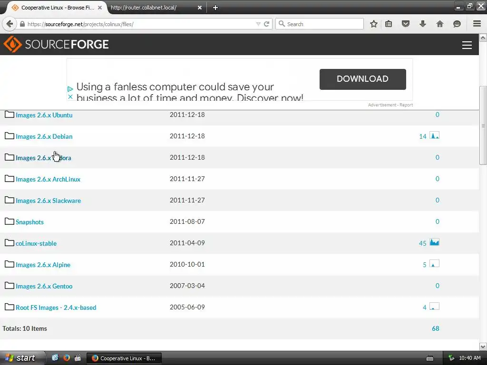Bookmark this page with the star icon
The width and height of the screenshot is (487, 365).
tap(374, 24)
